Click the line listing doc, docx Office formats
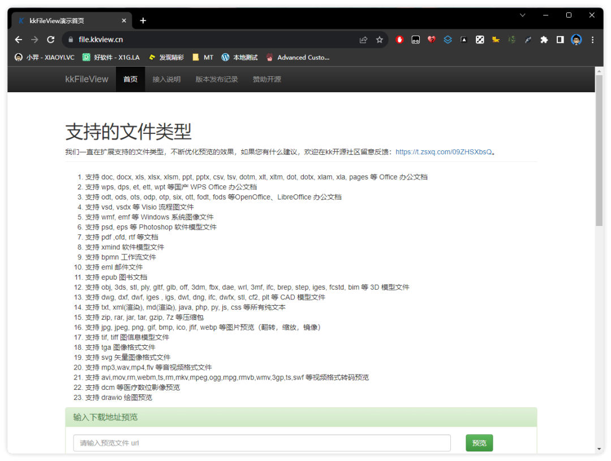This screenshot has height=461, width=611. pos(256,177)
